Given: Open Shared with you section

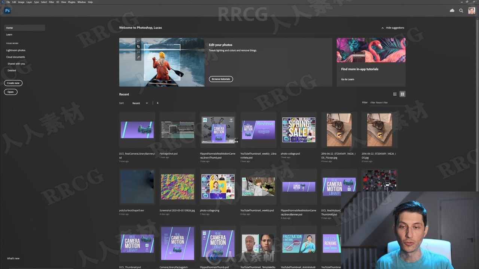Looking at the screenshot, I should [16, 64].
